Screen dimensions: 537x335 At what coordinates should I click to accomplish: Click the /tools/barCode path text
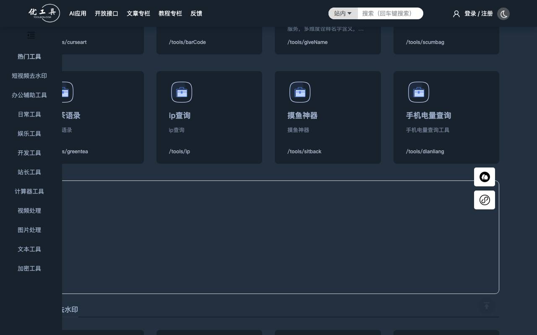tap(188, 42)
